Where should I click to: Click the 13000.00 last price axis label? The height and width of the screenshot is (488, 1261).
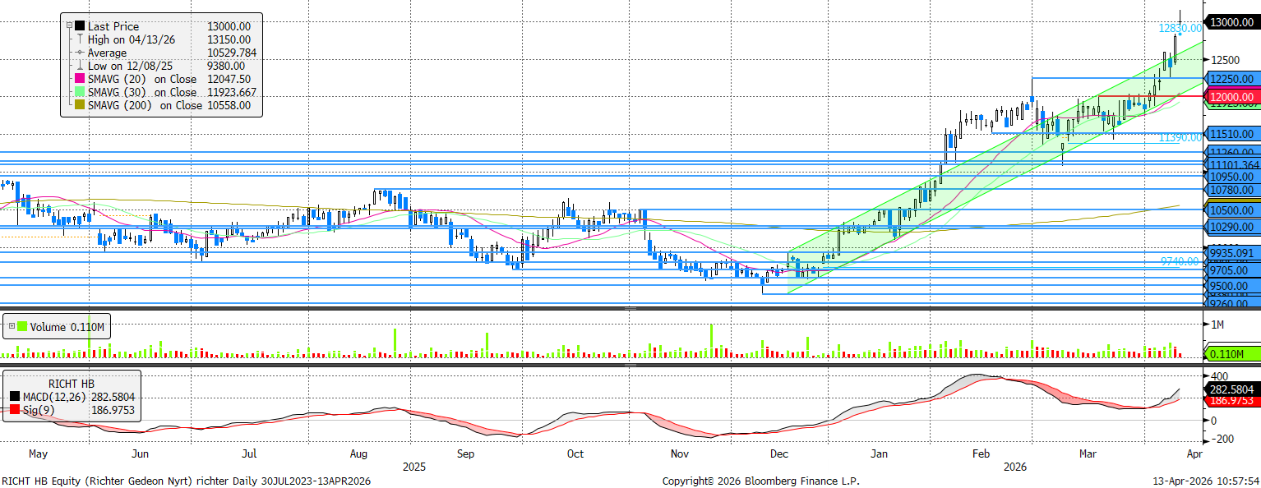point(1231,22)
